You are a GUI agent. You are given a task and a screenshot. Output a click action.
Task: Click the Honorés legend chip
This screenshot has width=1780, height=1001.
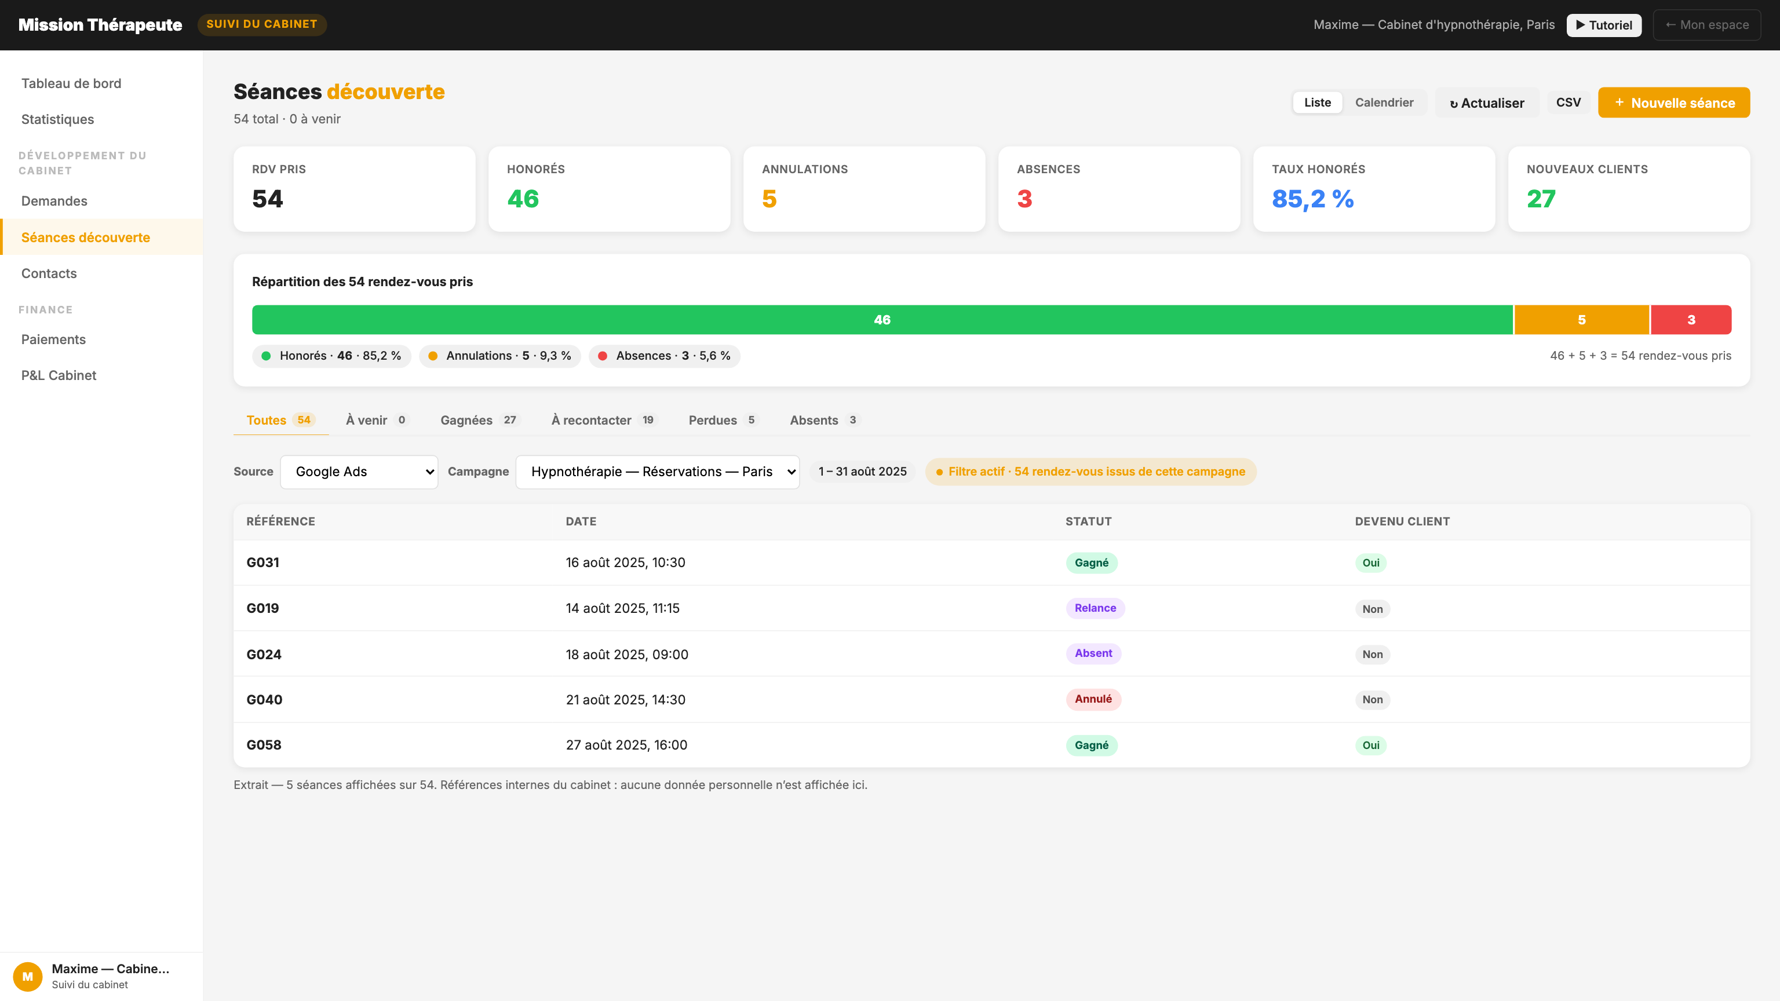point(331,356)
